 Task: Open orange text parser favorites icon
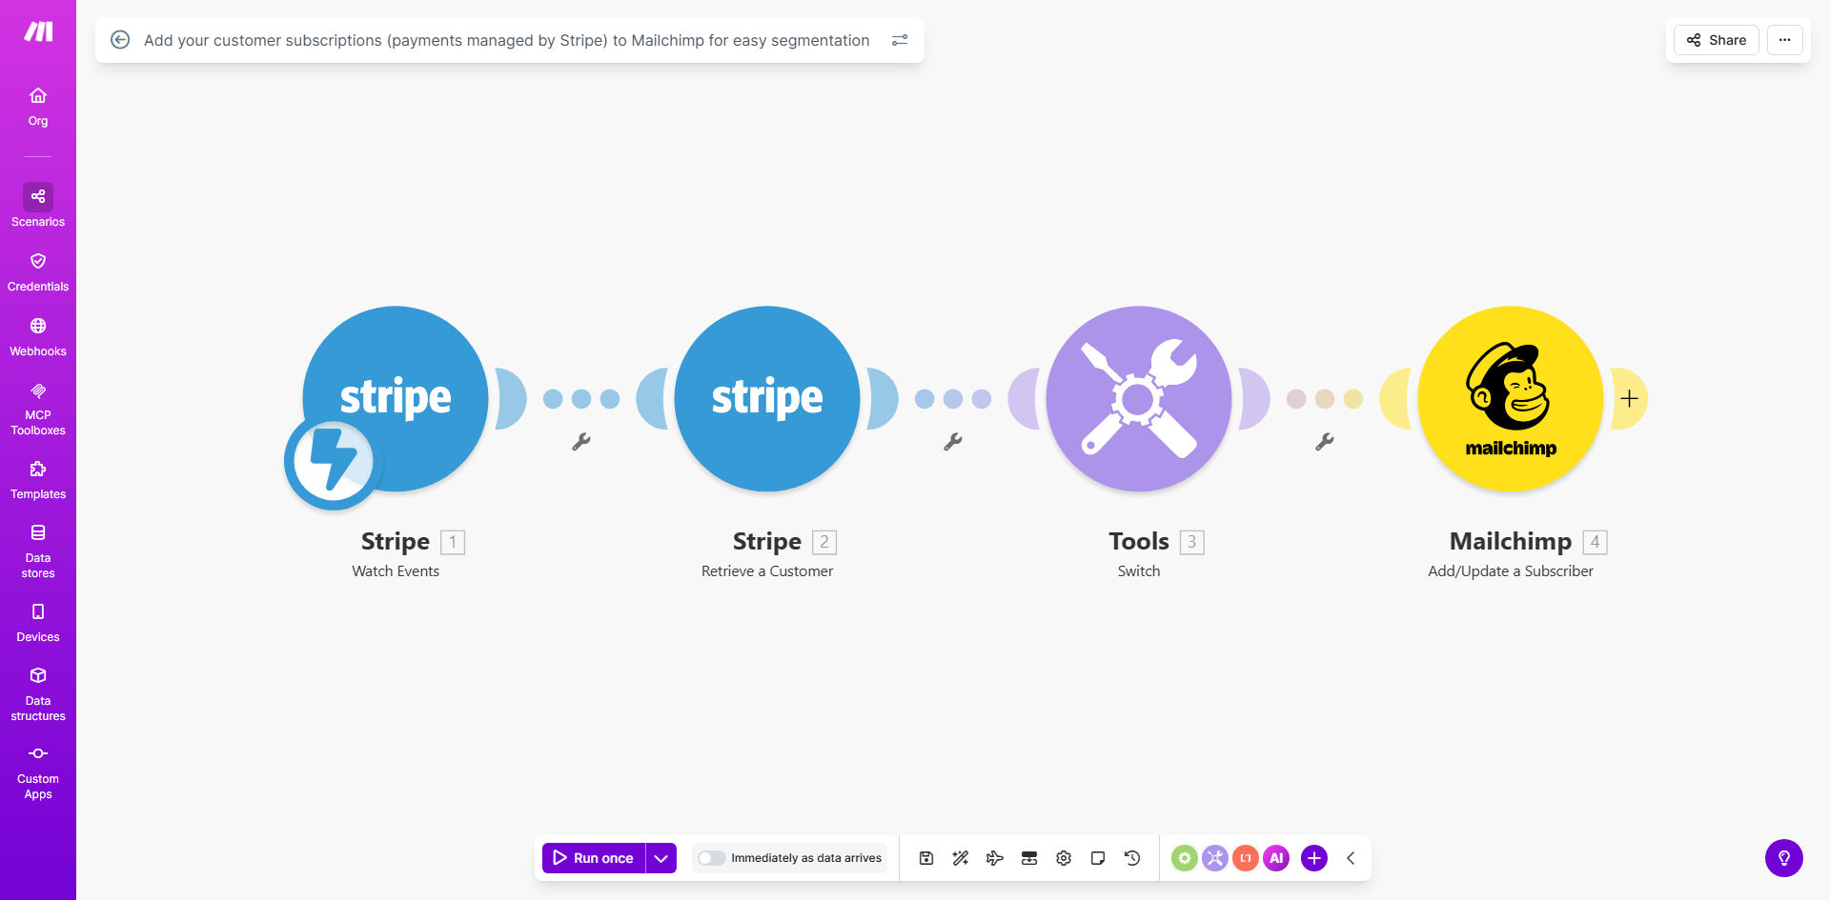click(1246, 858)
